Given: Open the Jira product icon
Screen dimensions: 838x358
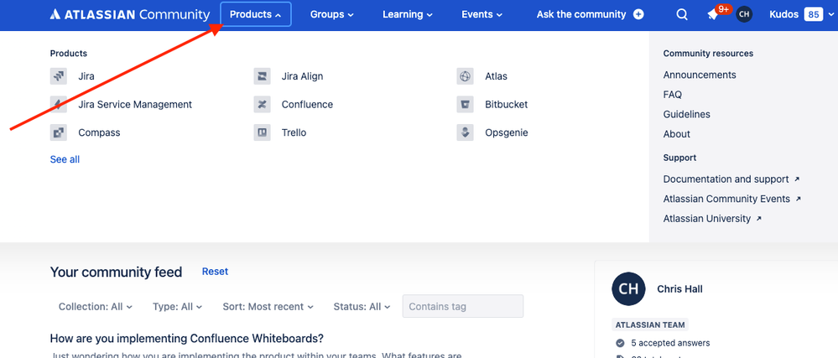Looking at the screenshot, I should [x=58, y=76].
